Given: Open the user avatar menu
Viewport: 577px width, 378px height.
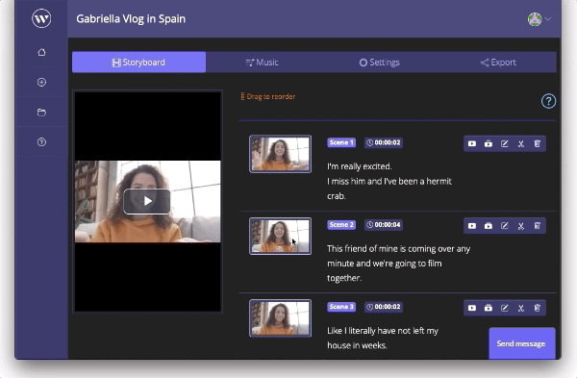Looking at the screenshot, I should point(535,19).
